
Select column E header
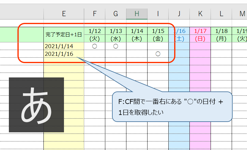pos(64,13)
